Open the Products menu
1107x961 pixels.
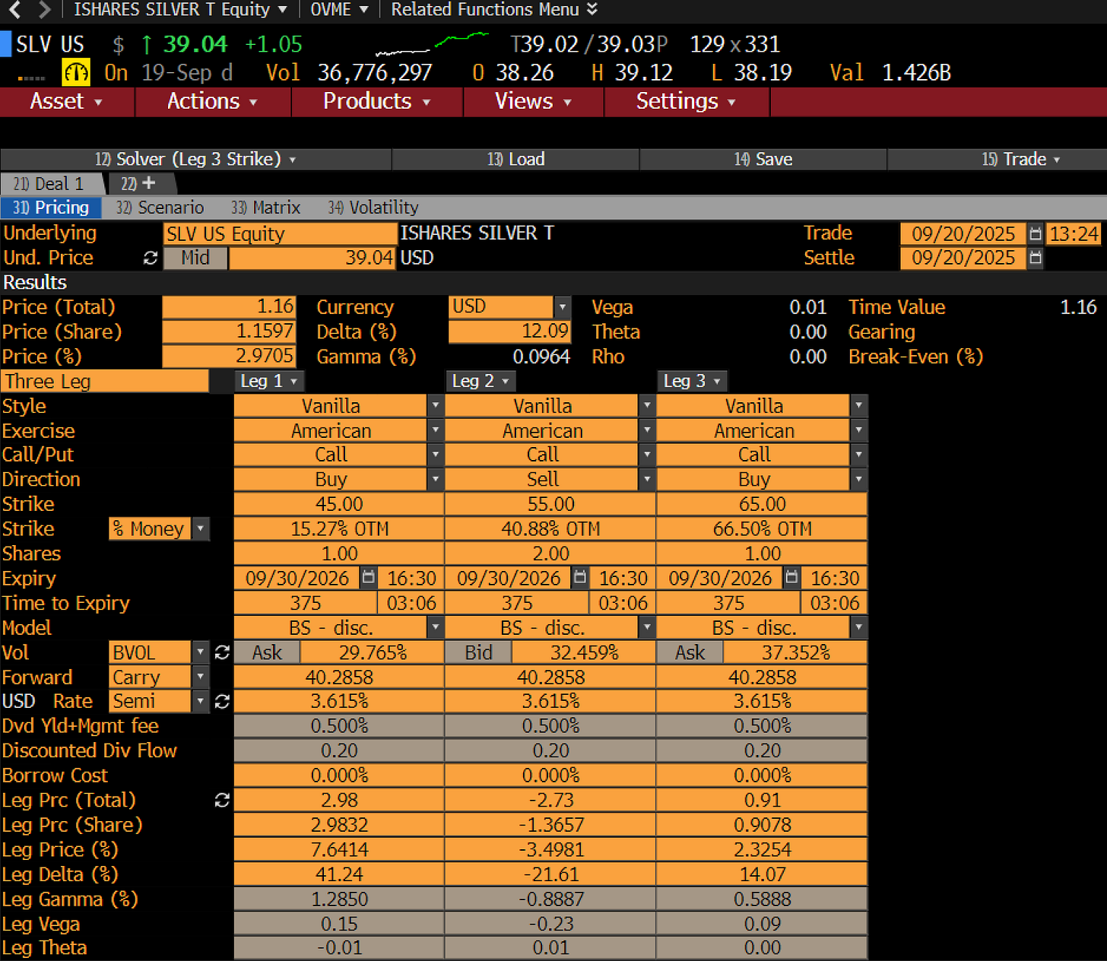click(x=376, y=102)
